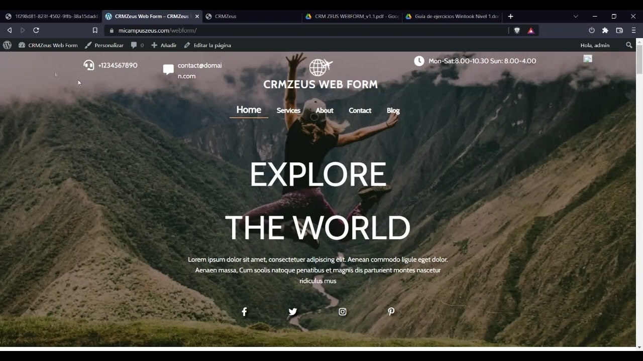Open the admin bar search icon

(x=629, y=45)
